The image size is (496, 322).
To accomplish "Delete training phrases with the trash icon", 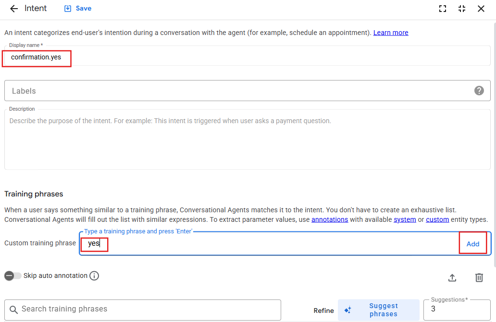I will (479, 277).
